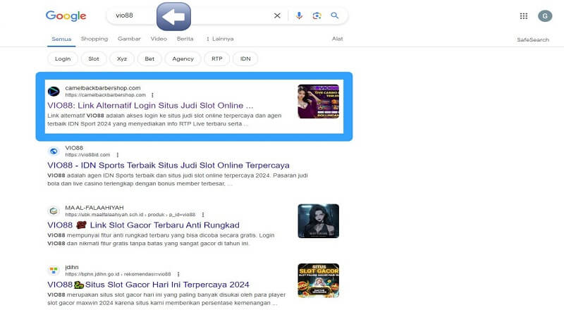The height and width of the screenshot is (317, 564).
Task: Expand the Lainnya more menu
Action: pos(220,39)
